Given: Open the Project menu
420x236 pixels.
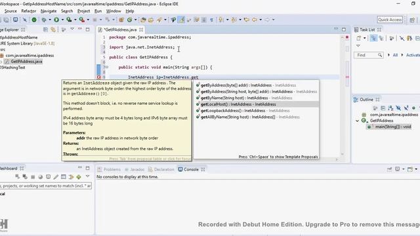Looking at the screenshot, I should coord(83,11).
